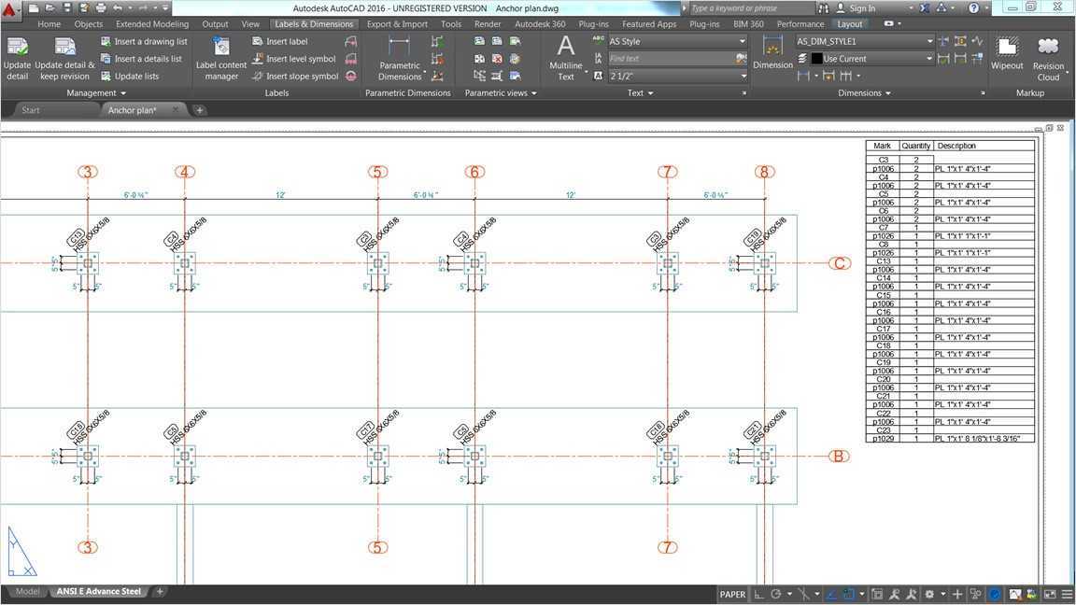Launch the Parametric Dimensions tool
Image resolution: width=1076 pixels, height=605 pixels.
coord(400,59)
